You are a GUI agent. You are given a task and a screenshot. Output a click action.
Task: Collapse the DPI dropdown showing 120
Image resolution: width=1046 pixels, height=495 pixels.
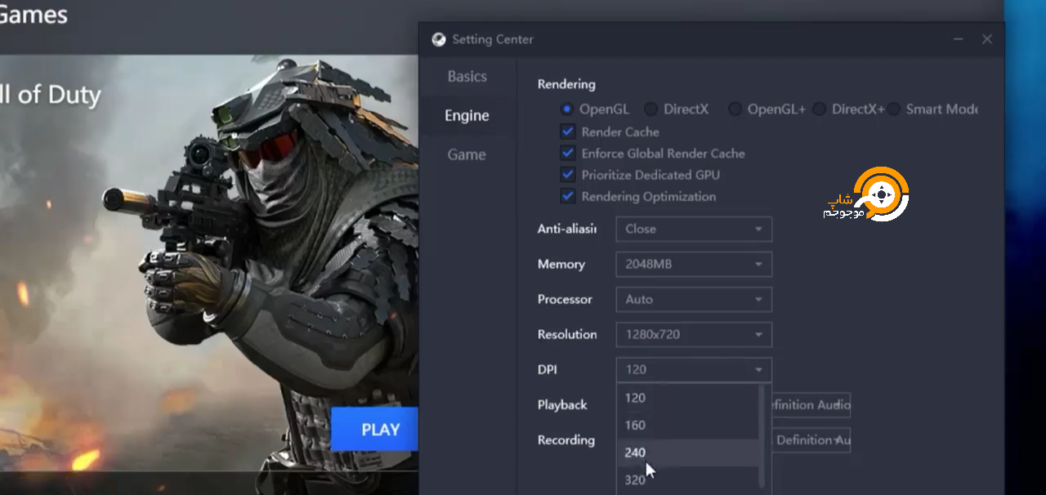tap(694, 369)
